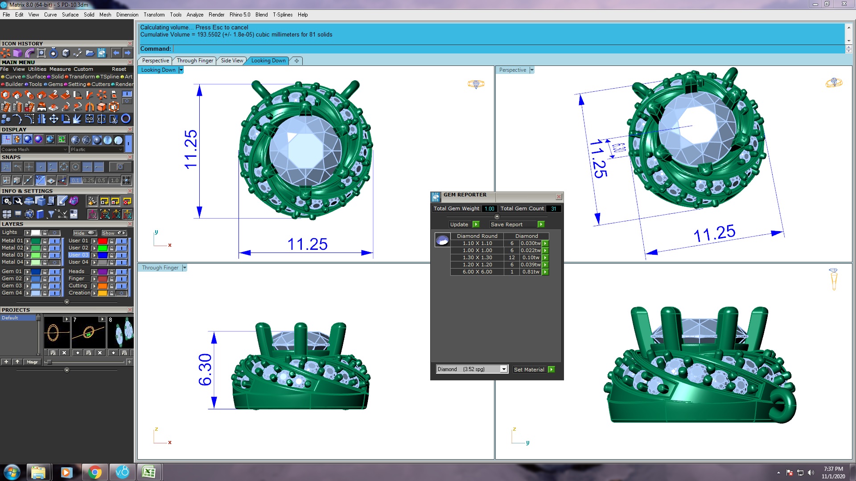856x481 pixels.
Task: Click the wireframe grid display mode icon
Action: [6, 139]
